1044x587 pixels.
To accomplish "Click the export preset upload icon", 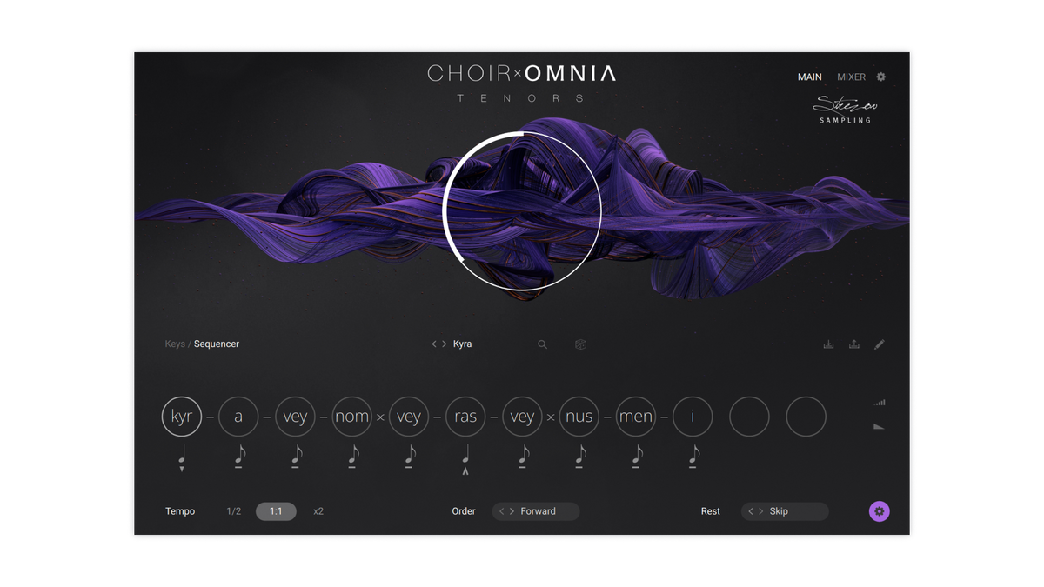I will coord(854,344).
